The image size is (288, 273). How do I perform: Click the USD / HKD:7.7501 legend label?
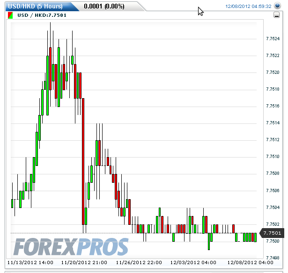coord(42,15)
